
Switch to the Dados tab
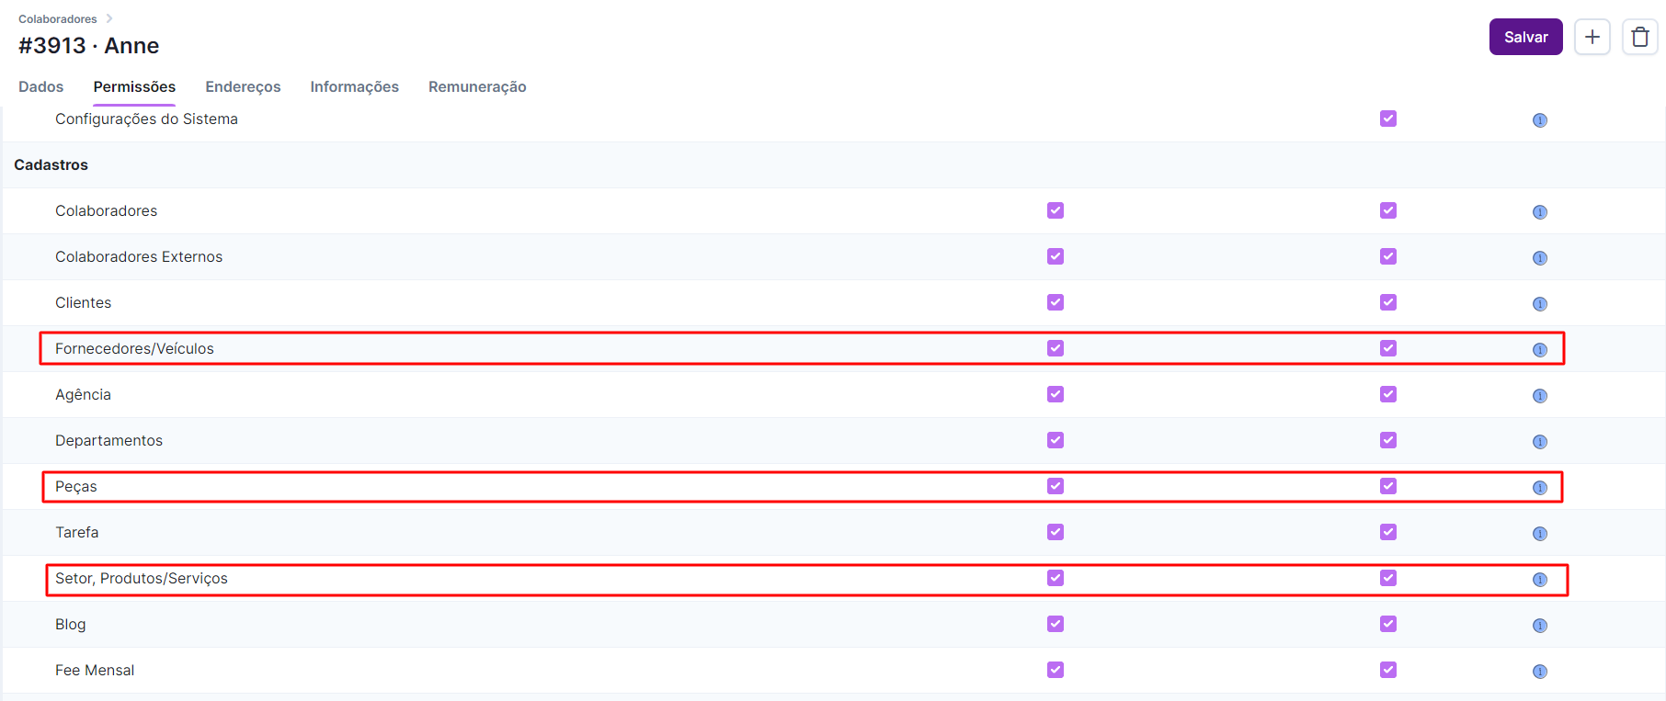click(x=41, y=86)
